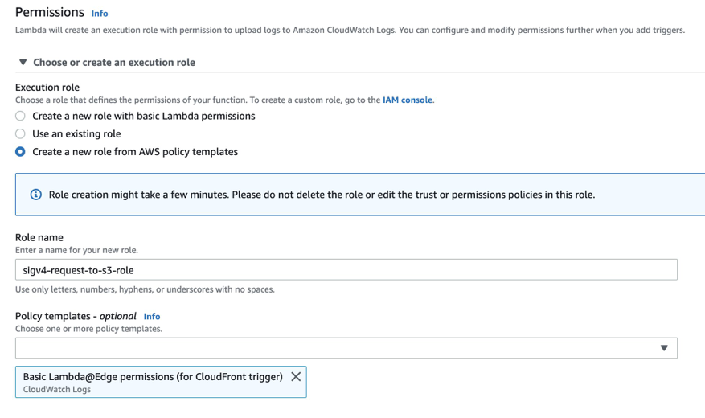Click the Choose or create an execution role header text
Viewport: 705px width, 418px height.
114,62
